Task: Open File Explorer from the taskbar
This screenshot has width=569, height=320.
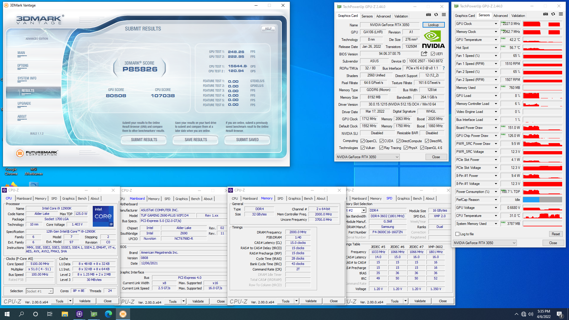Action: (x=65, y=314)
